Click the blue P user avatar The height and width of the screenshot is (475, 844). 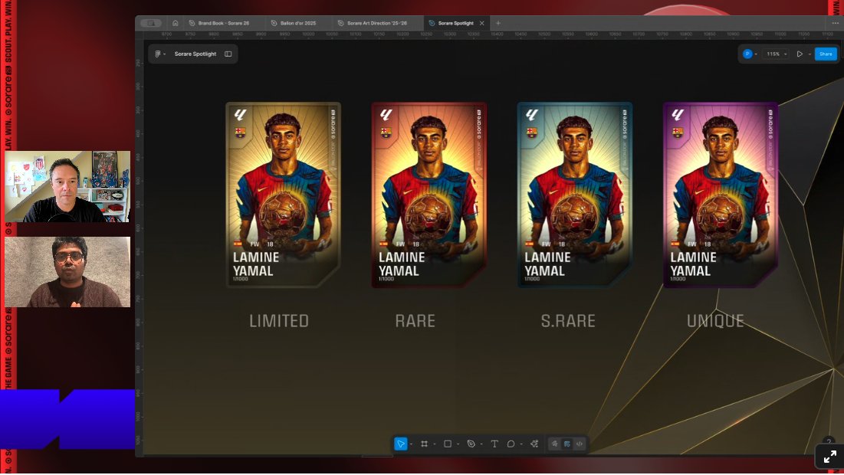click(747, 54)
